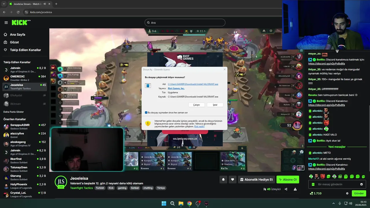Screen dimensions: 370x208
Task: Click the Ara search field
Action: point(185,23)
